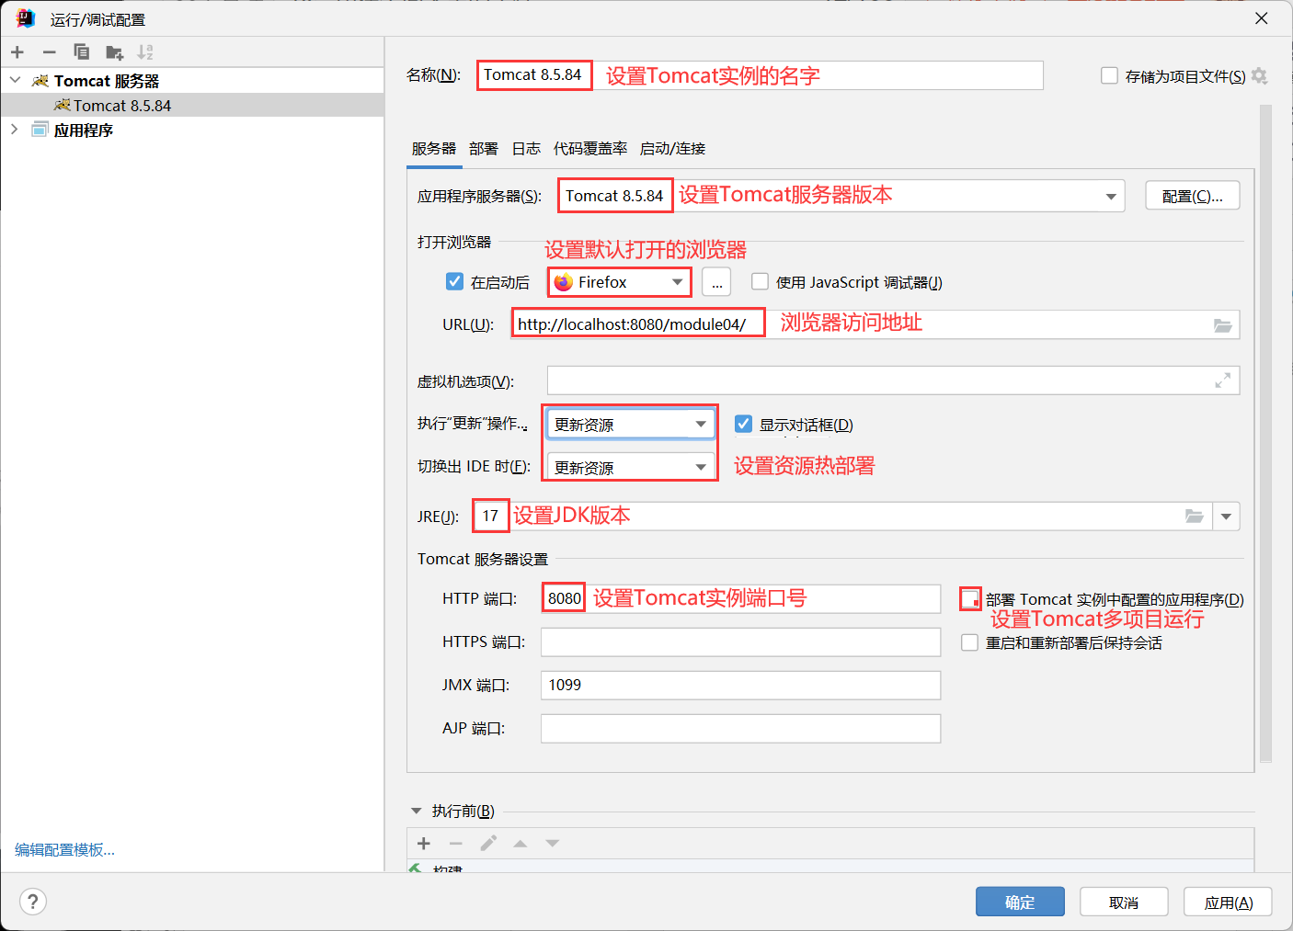
Task: Sort the configurations alphabetically
Action: [x=145, y=52]
